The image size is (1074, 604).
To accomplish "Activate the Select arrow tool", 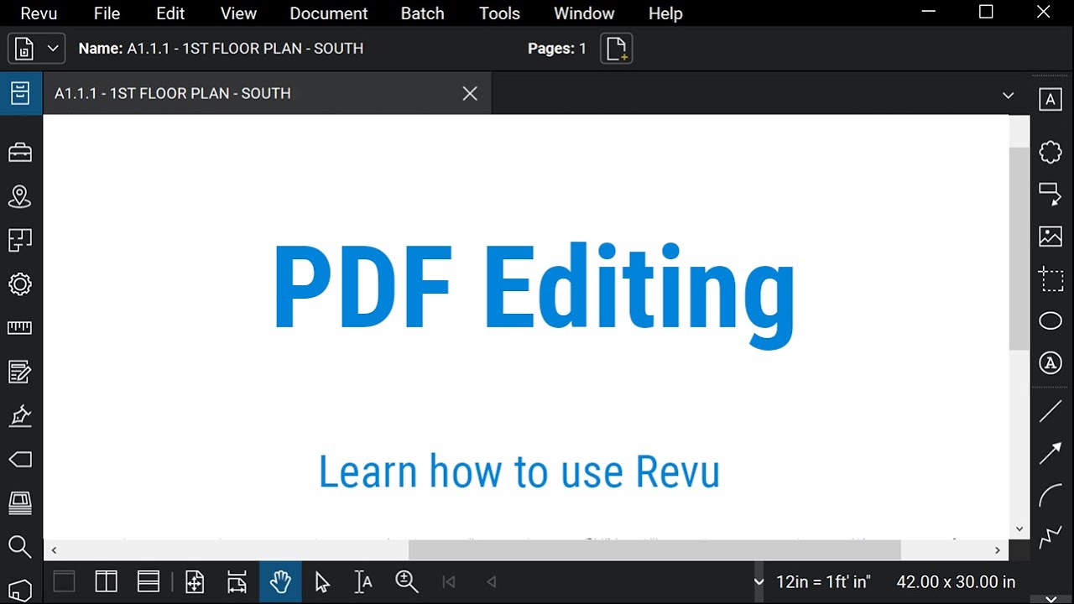I will point(322,581).
